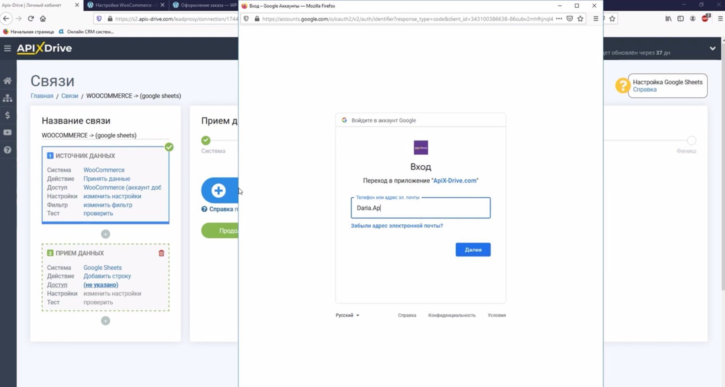Open the billing dollar icon in sidebar
The height and width of the screenshot is (387, 725).
[7, 115]
